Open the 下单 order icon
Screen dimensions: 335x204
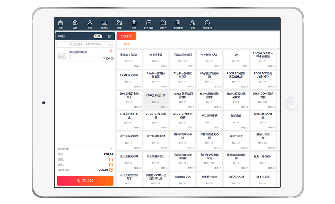click(60, 24)
